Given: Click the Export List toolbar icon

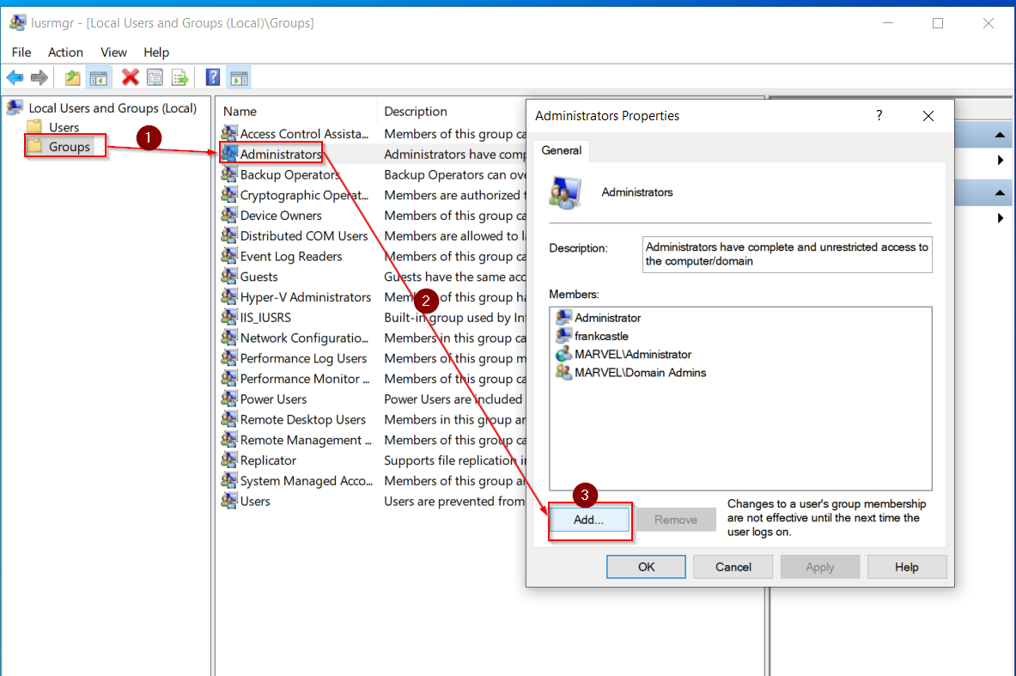Looking at the screenshot, I should click(180, 78).
